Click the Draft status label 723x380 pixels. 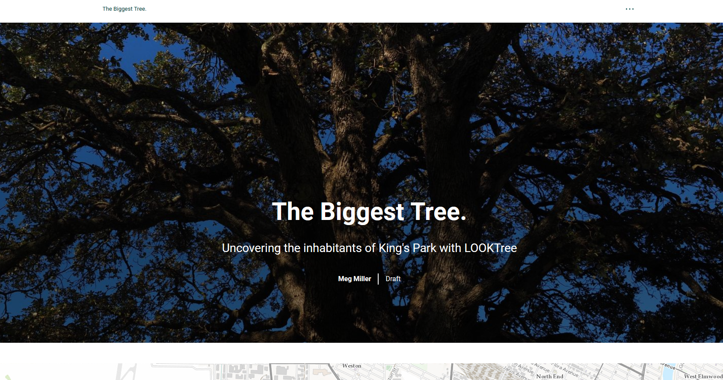coord(393,279)
